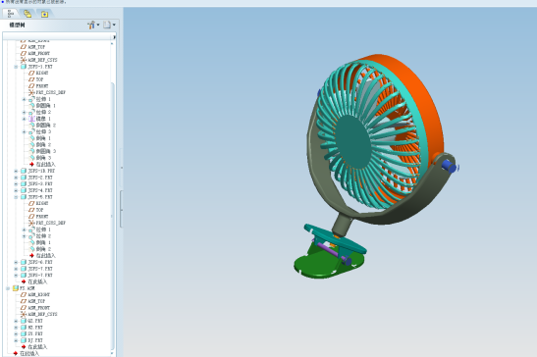This screenshot has width=537, height=357.
Task: Expand the NZ.PRT part node
Action: [x=16, y=328]
